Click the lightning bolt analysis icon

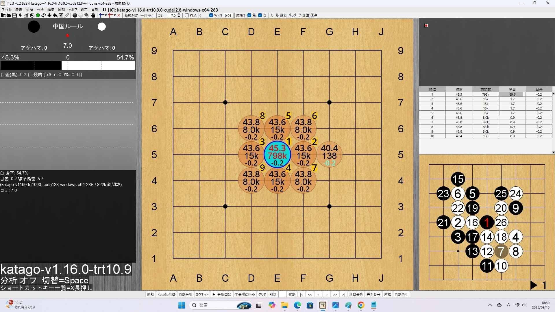tap(20, 15)
